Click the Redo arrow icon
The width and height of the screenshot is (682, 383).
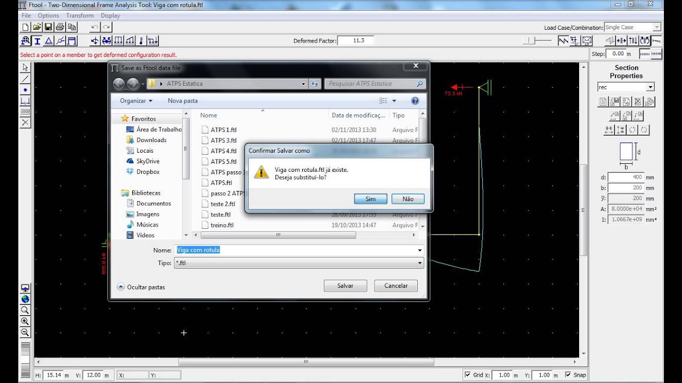coord(107,27)
